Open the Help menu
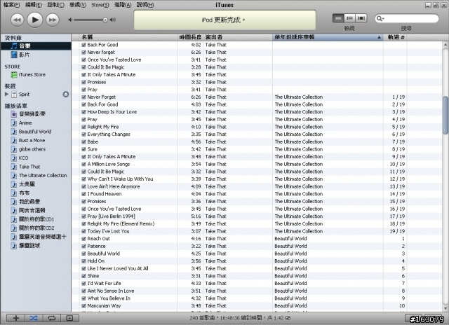This screenshot has height=325, width=449. [145, 5]
